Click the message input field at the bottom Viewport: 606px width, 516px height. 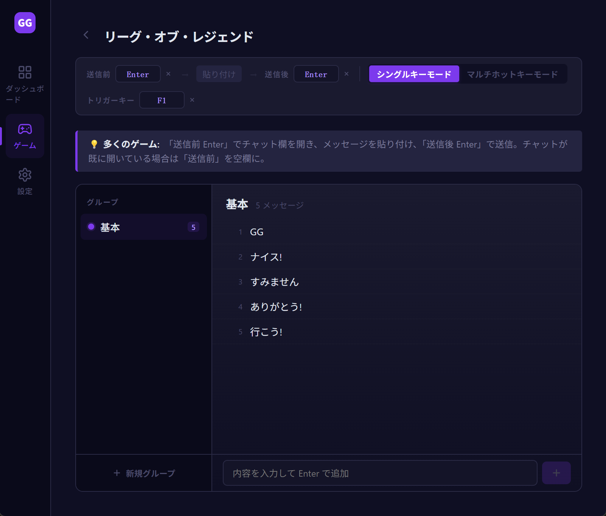[x=380, y=473]
